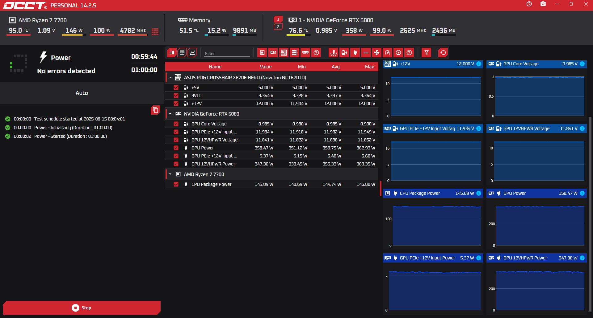
Task: Open the CPU core grid icon
Action: point(155,31)
